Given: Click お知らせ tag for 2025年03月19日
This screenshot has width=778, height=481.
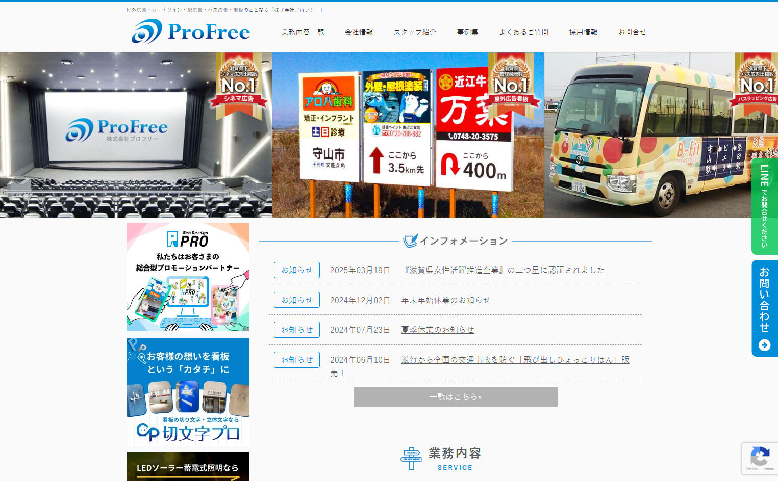Looking at the screenshot, I should tap(297, 270).
